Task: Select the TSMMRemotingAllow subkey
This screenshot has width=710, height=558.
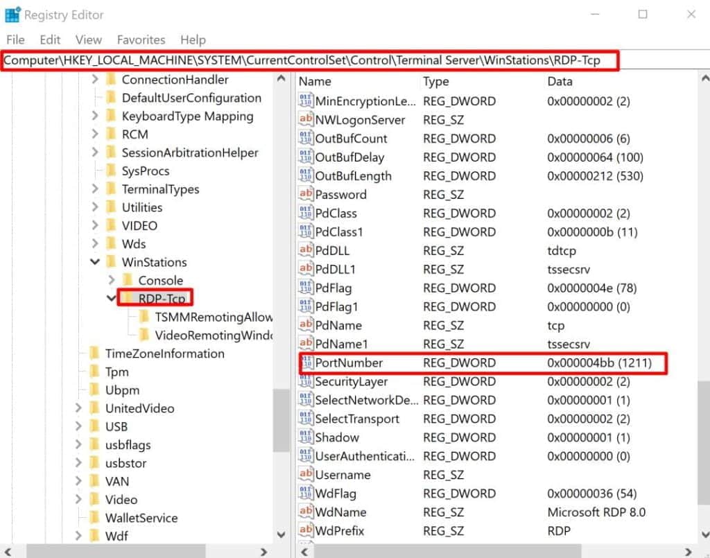Action: (212, 317)
